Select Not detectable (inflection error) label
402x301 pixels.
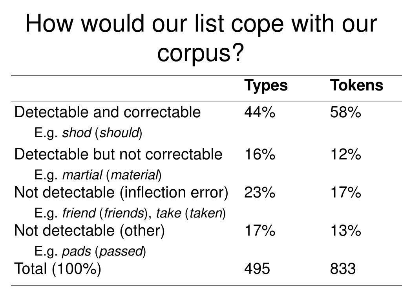tap(121, 192)
